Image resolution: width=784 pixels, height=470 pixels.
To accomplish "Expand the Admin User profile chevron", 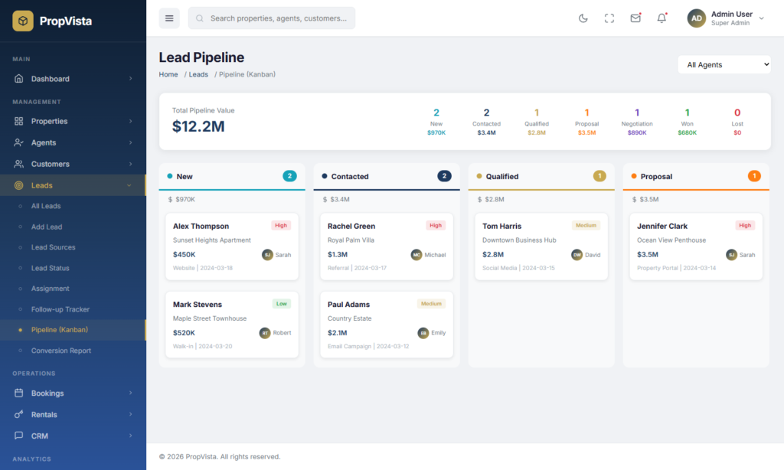I will pos(762,18).
